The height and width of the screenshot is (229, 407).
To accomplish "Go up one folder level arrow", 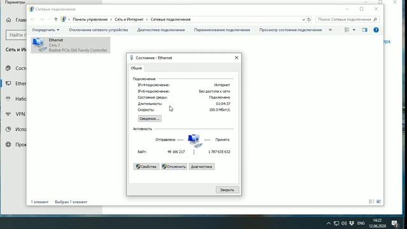I will coord(55,20).
